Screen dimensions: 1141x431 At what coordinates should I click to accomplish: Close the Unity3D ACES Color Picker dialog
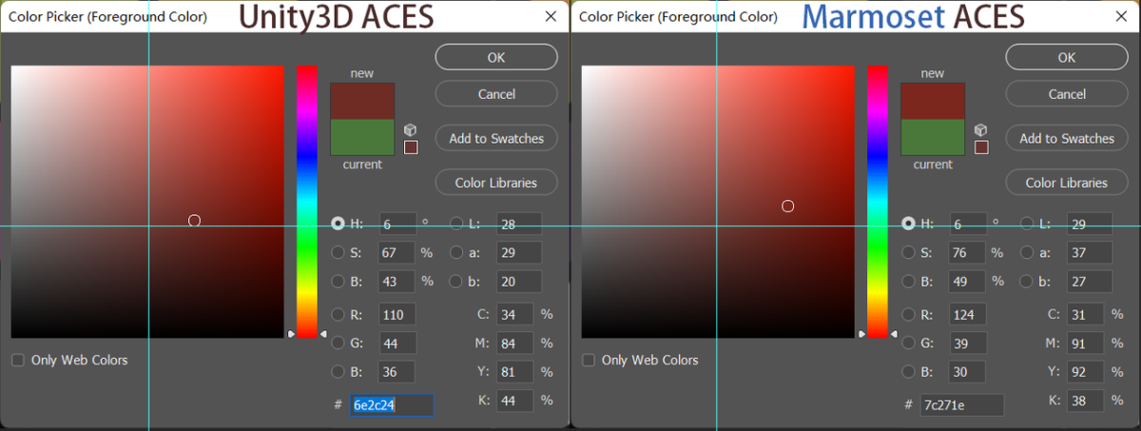point(551,16)
